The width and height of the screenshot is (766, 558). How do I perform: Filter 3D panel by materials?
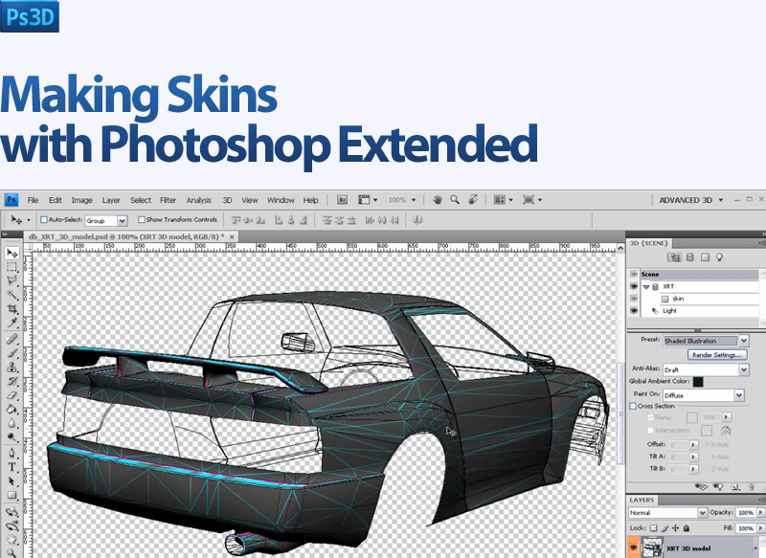pyautogui.click(x=705, y=257)
